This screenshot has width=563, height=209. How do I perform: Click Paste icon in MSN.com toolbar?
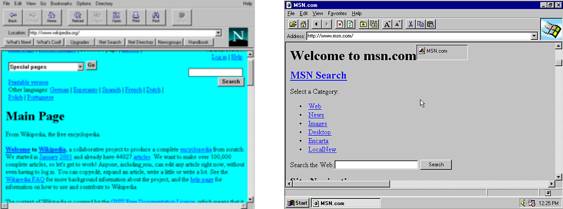[430, 24]
